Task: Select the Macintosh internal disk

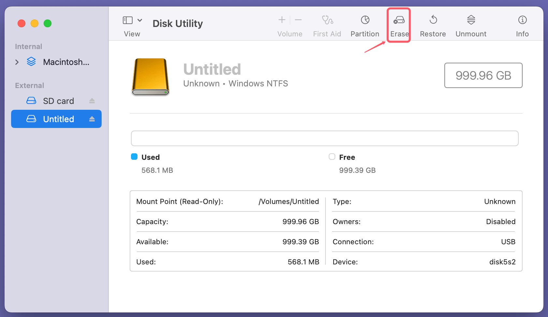Action: coord(66,62)
